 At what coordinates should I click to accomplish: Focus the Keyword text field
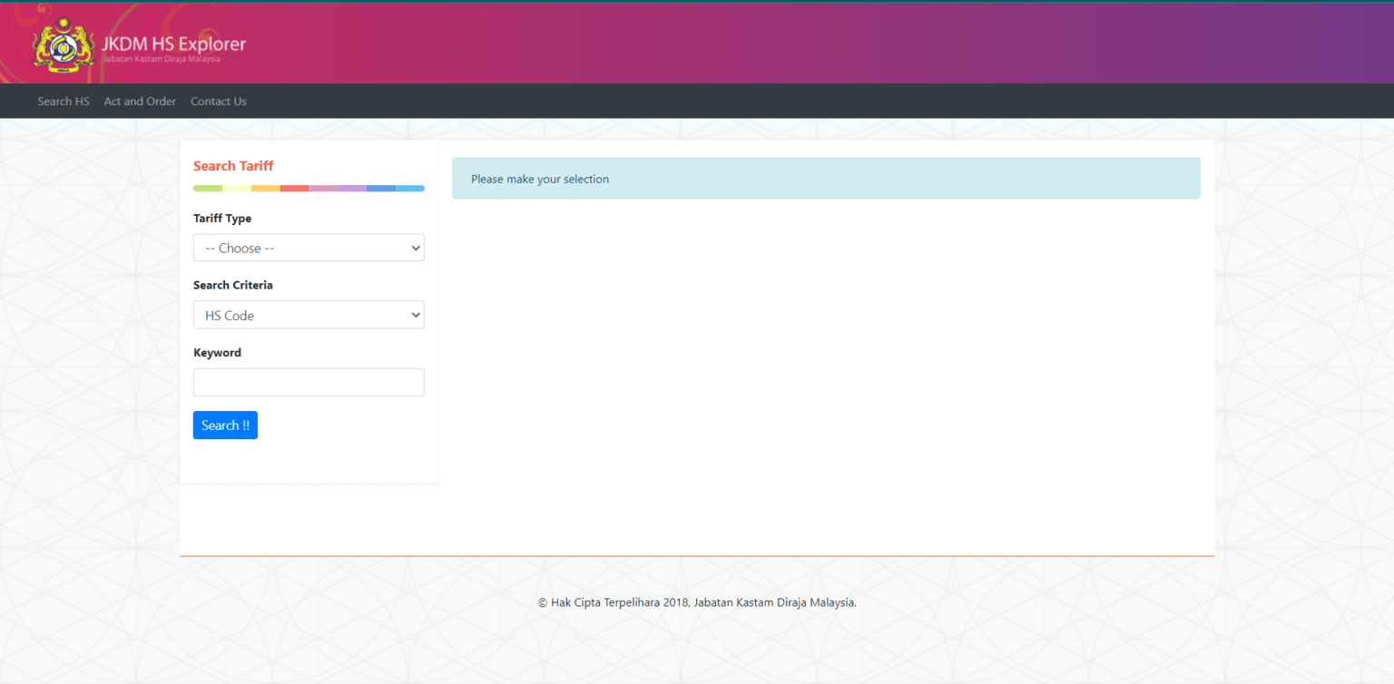(309, 382)
